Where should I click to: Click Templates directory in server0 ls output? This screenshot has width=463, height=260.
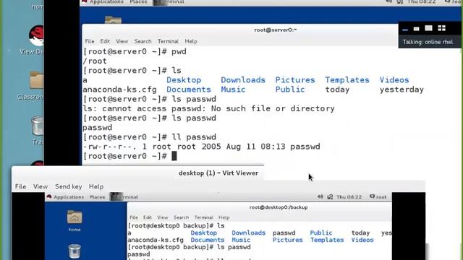(x=347, y=80)
